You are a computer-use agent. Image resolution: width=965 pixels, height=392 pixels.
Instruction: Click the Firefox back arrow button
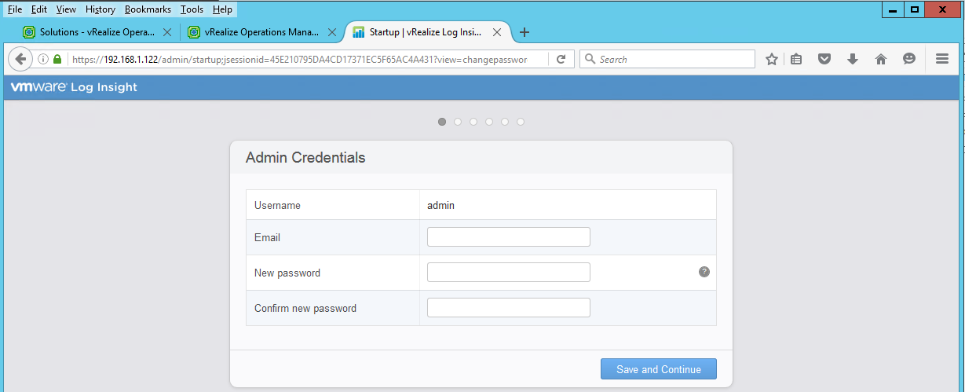point(20,59)
